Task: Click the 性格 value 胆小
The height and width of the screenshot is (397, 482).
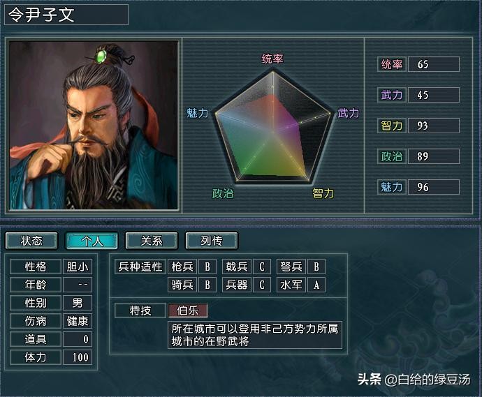Action: point(78,267)
